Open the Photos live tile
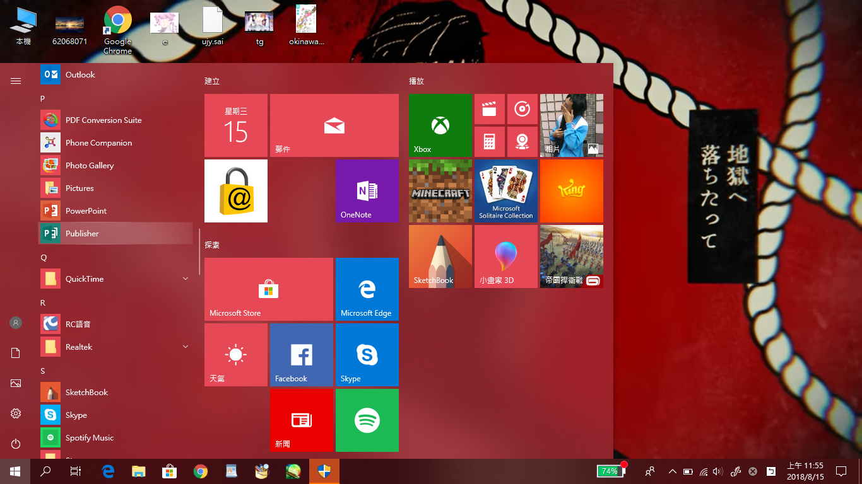 (571, 125)
